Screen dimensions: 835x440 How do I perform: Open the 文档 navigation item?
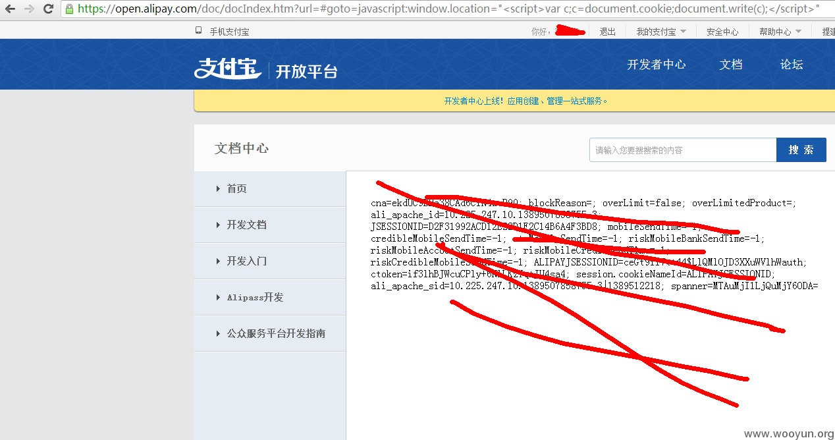[731, 65]
